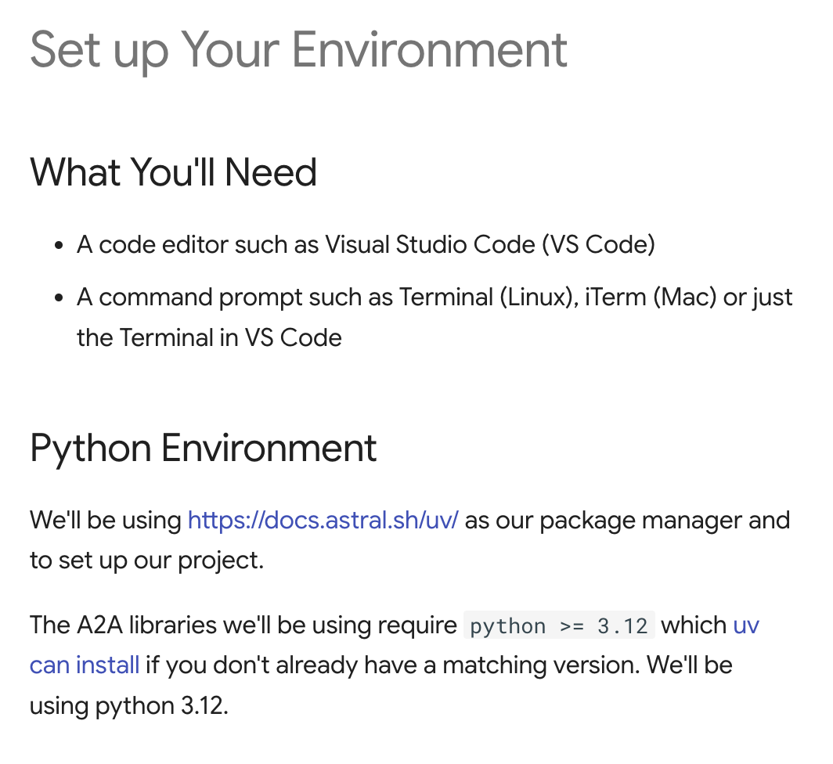833x764 pixels.
Task: Click the 'What You'll Need' heading
Action: 173,172
